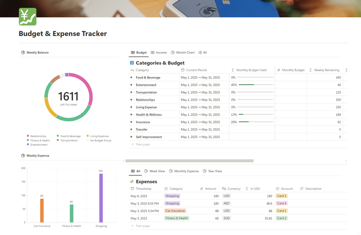Viewport: 361px width, 235px height.
Task: Click the Health & Wellness 13% progress bar
Action: point(256,114)
